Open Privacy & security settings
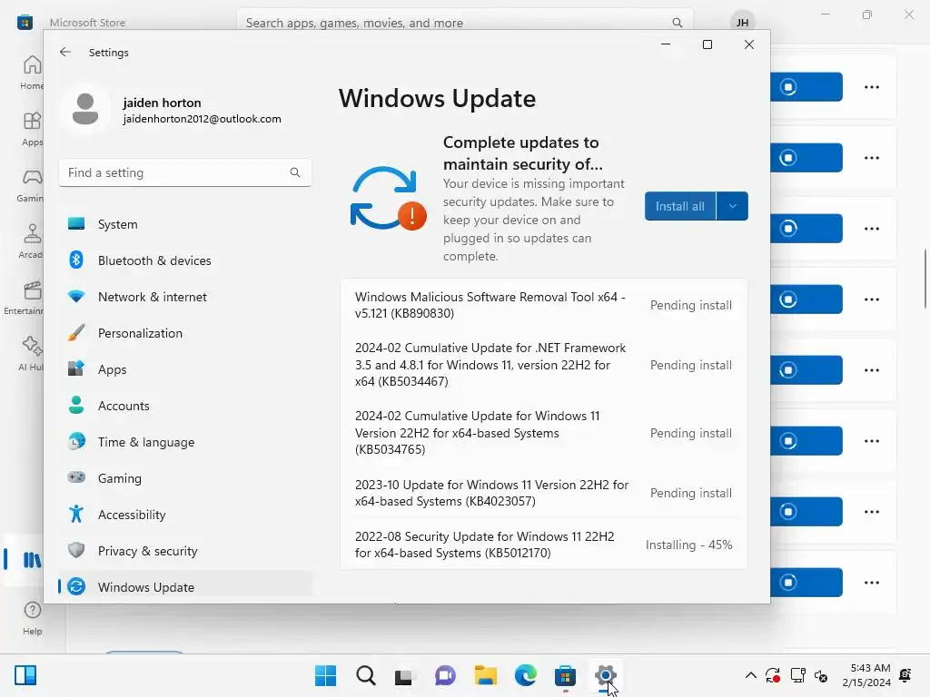This screenshot has width=930, height=697. (x=185, y=551)
